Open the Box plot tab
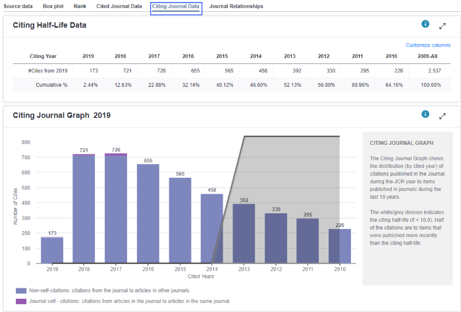The height and width of the screenshot is (312, 461). (53, 6)
